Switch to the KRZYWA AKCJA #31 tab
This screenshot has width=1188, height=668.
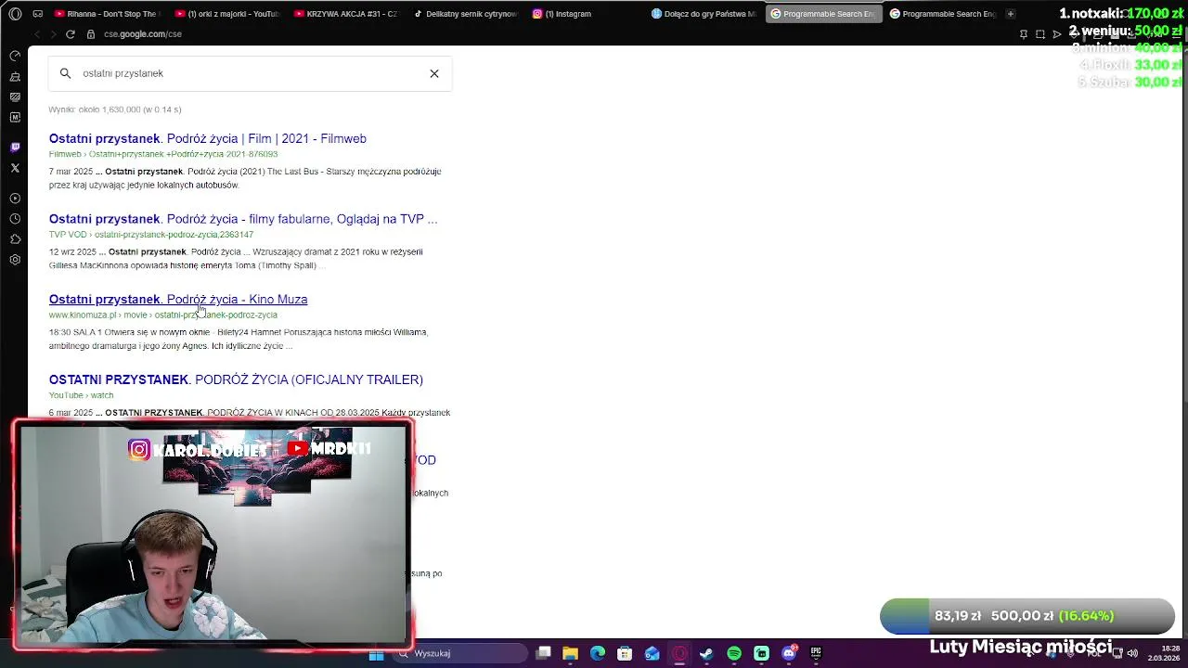tap(346, 14)
